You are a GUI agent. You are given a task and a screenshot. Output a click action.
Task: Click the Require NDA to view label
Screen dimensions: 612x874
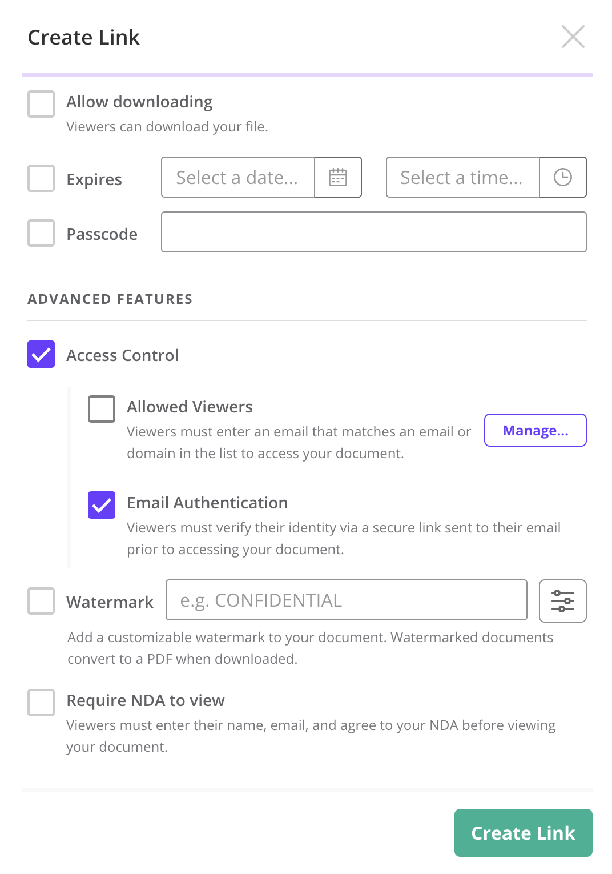coord(146,700)
